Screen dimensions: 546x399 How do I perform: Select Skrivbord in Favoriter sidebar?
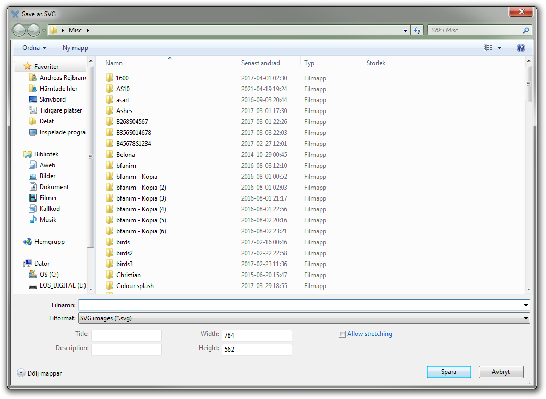tap(52, 99)
